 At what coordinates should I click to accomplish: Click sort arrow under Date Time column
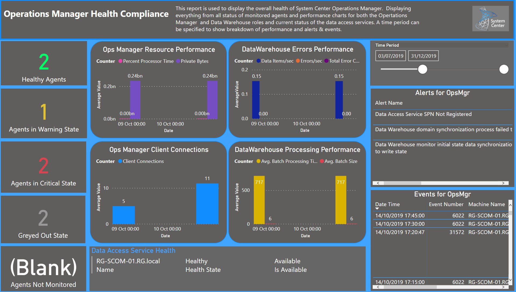(x=377, y=209)
